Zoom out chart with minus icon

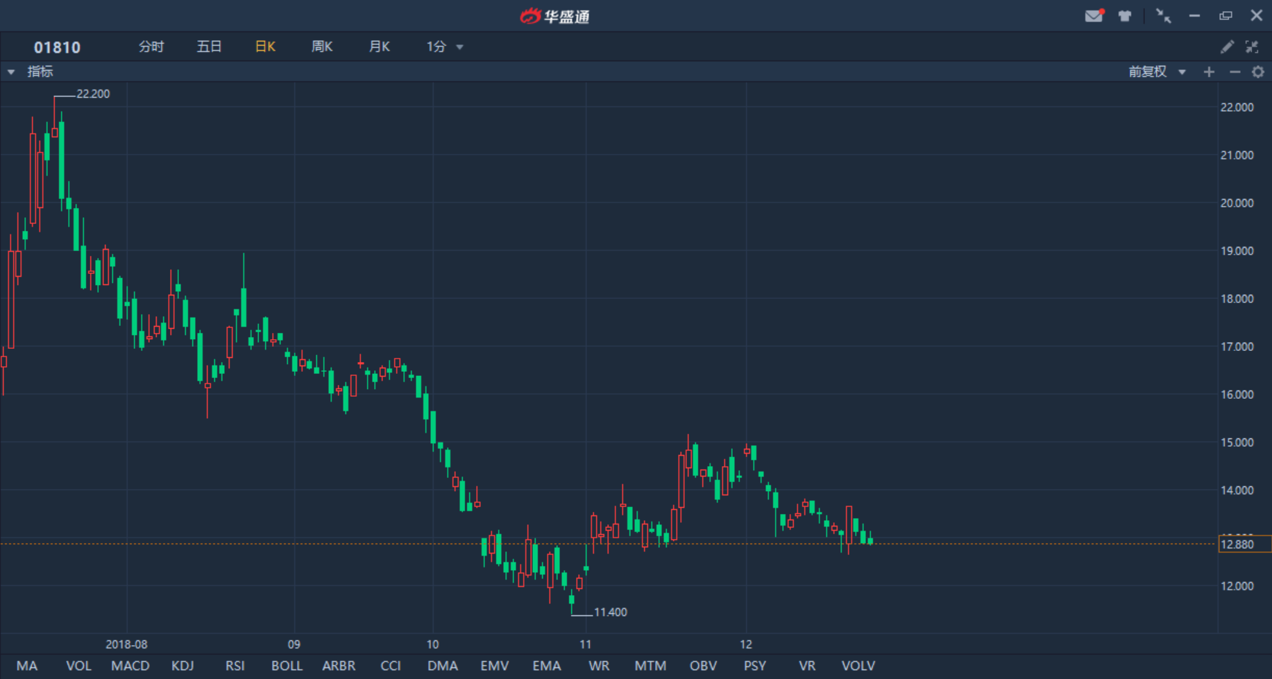coord(1235,72)
